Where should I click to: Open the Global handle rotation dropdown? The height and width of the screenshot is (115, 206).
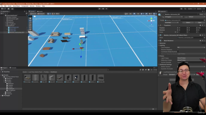point(41,14)
